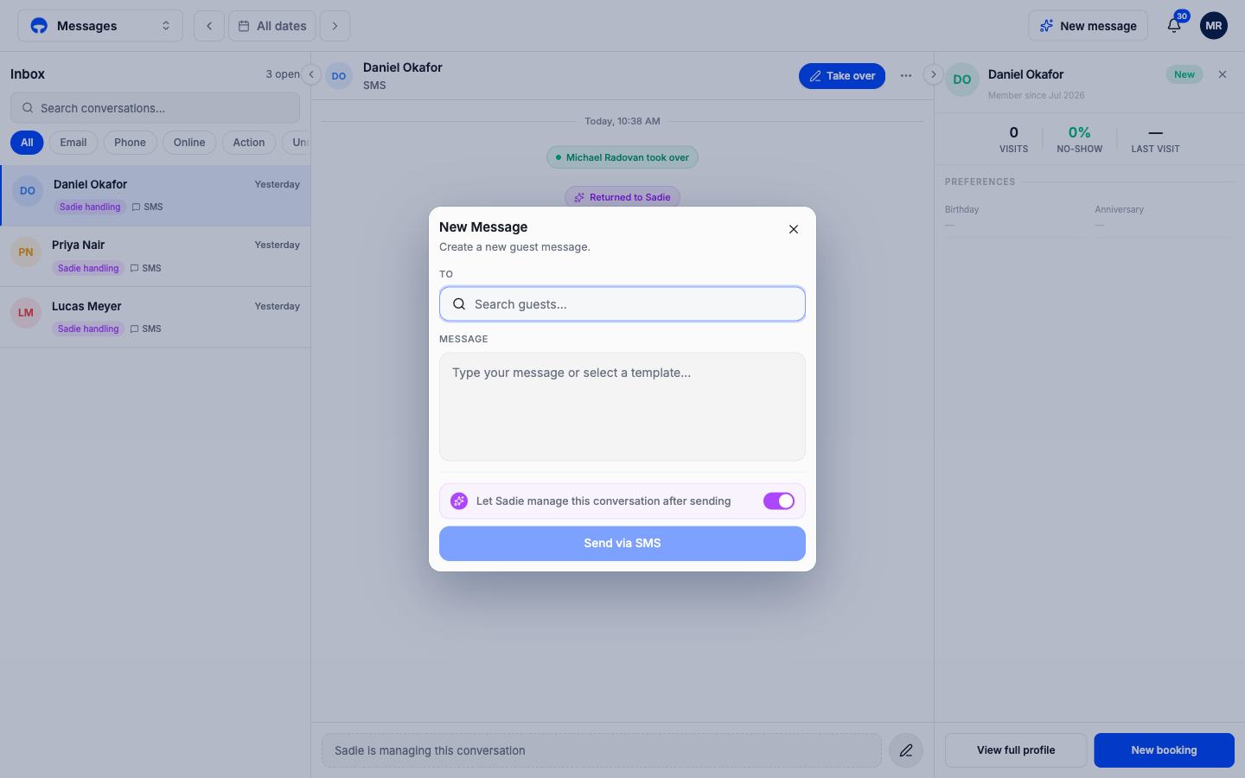Screen dimensions: 1245x778
Task: Open the Messages section dropdown
Action: [100, 26]
